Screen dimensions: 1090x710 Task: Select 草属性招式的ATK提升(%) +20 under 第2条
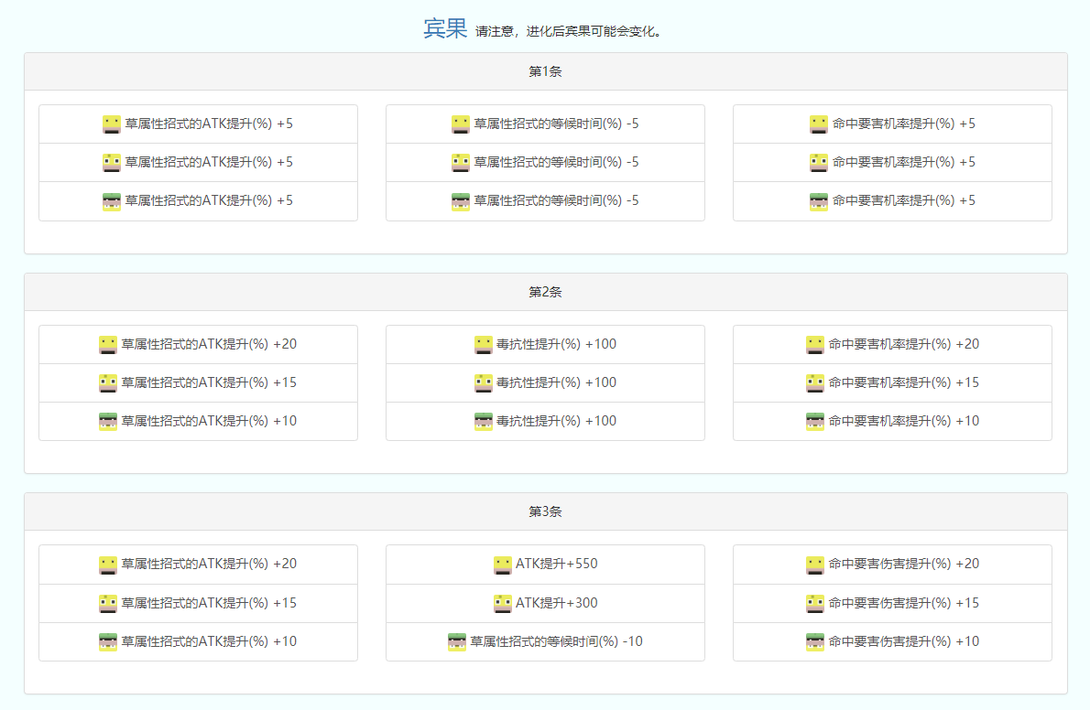coord(209,344)
